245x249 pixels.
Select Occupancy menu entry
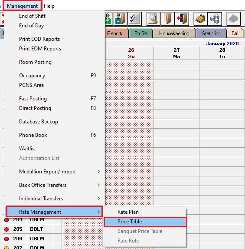[x=54, y=76]
